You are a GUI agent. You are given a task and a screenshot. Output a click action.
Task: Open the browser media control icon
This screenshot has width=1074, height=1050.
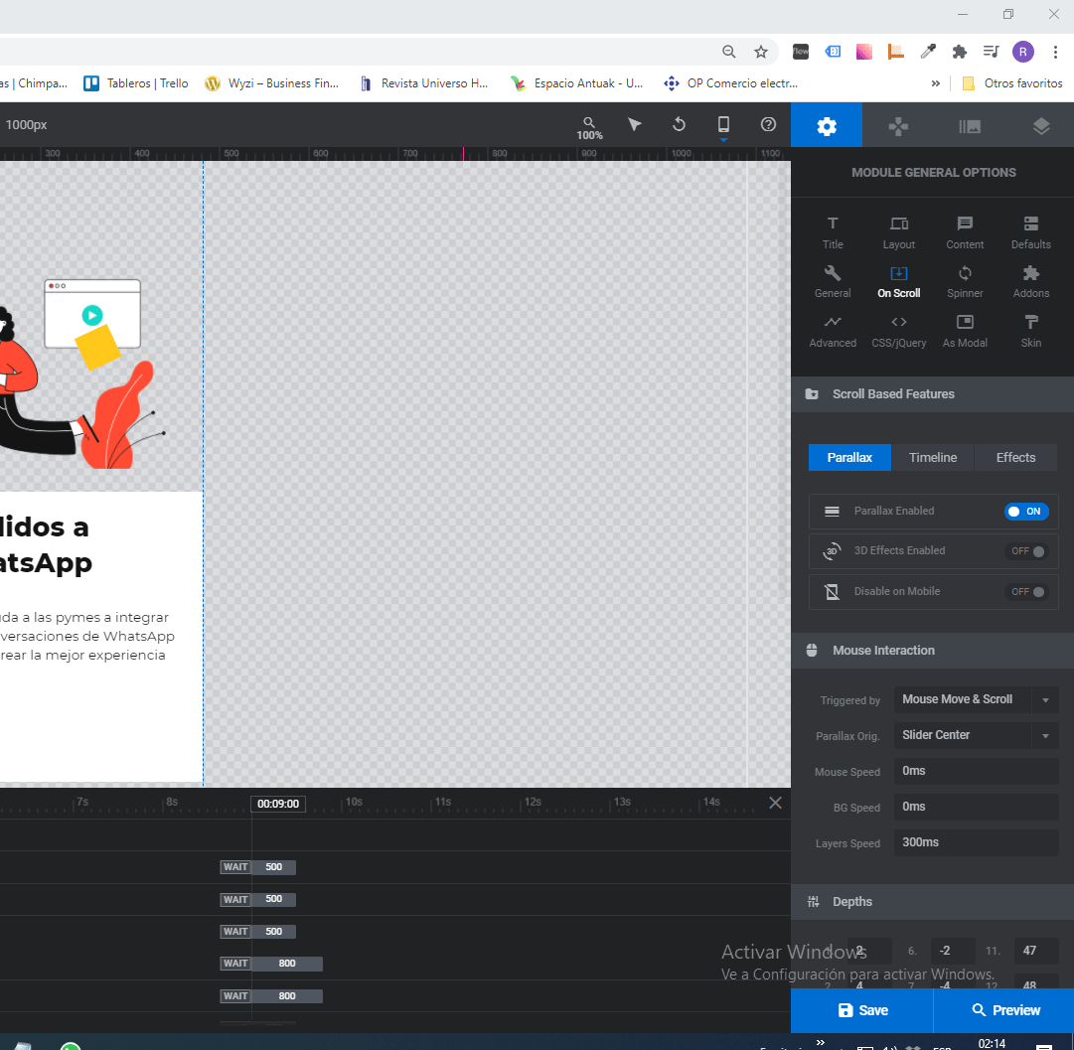point(992,52)
